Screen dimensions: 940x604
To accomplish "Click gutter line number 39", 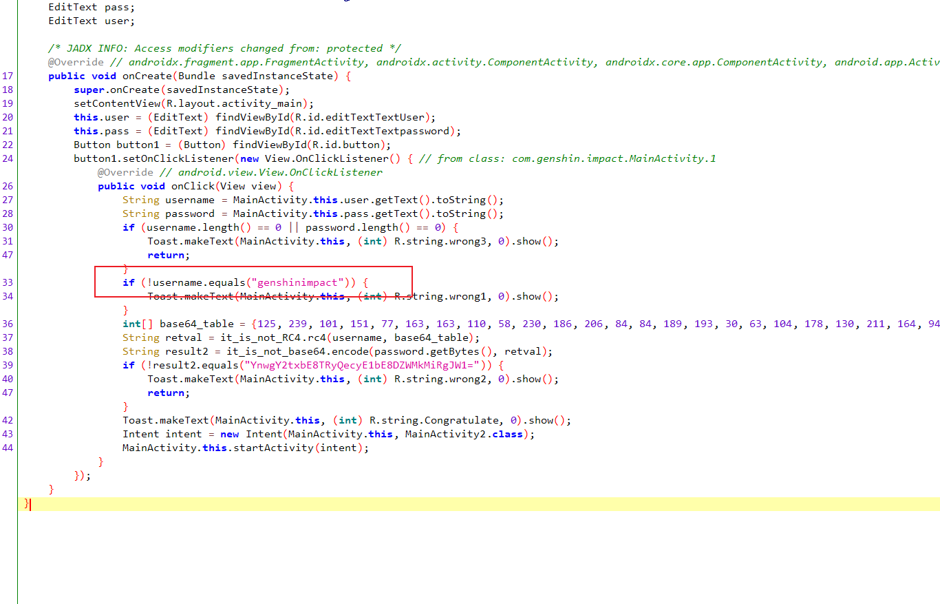I will [x=8, y=365].
